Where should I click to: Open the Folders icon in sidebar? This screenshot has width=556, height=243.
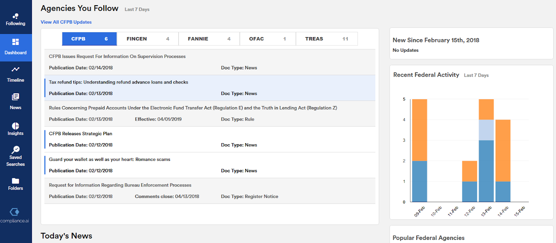(16, 181)
